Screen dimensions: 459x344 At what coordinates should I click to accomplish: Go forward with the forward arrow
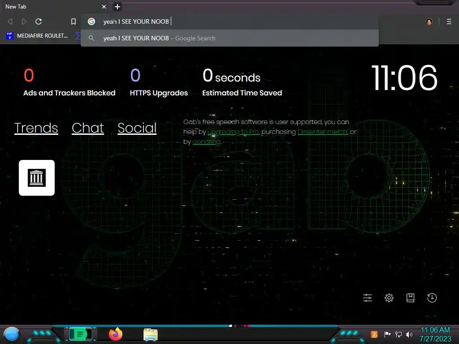click(24, 21)
